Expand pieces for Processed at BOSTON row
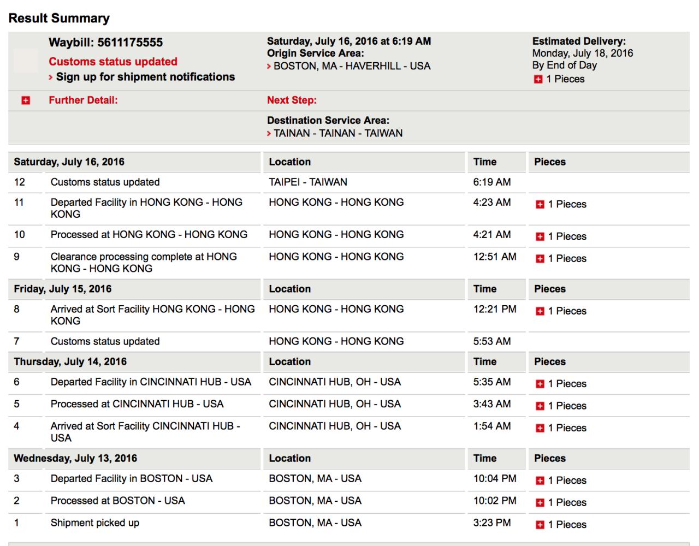Viewport: 699px width, 546px height. coord(540,503)
